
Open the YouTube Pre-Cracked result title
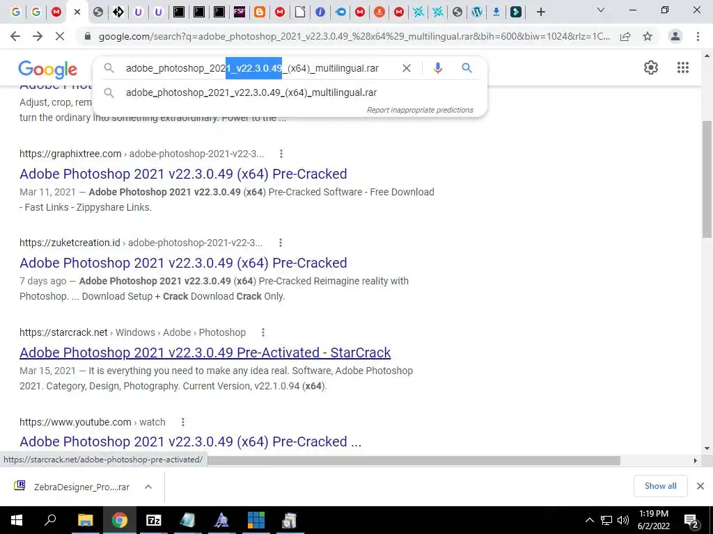click(x=191, y=442)
